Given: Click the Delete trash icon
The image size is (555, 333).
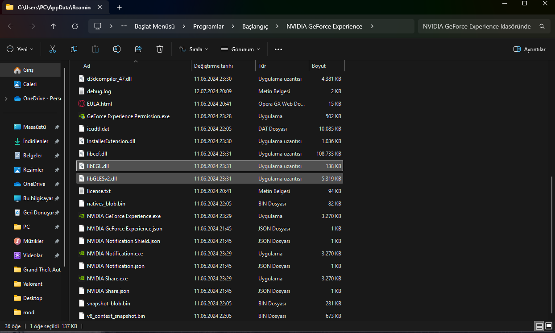Looking at the screenshot, I should point(160,49).
